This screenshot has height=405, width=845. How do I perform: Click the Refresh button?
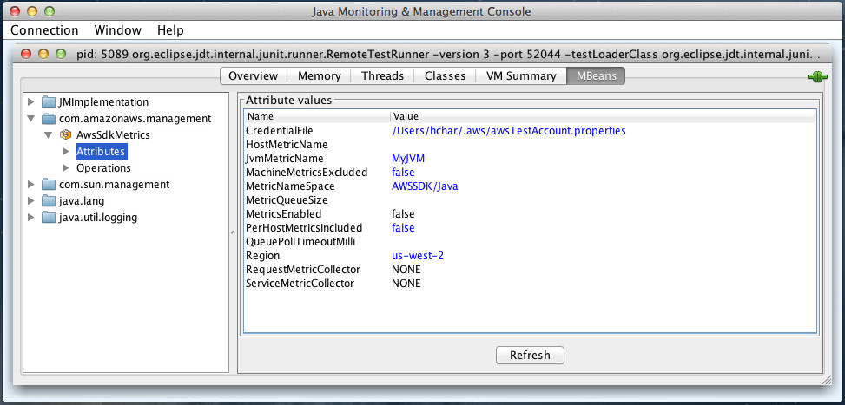531,355
